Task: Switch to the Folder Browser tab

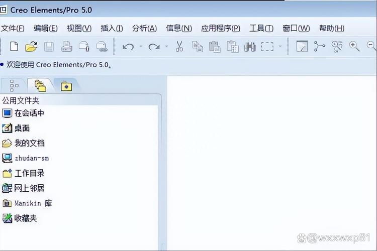Action: pos(40,86)
